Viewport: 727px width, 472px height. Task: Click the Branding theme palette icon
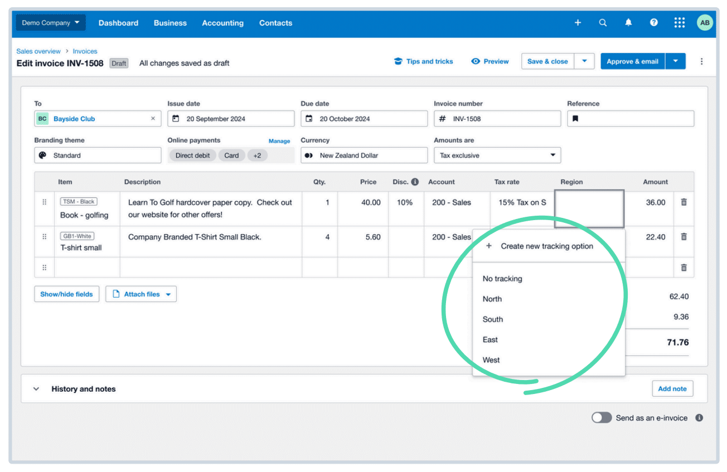[42, 155]
